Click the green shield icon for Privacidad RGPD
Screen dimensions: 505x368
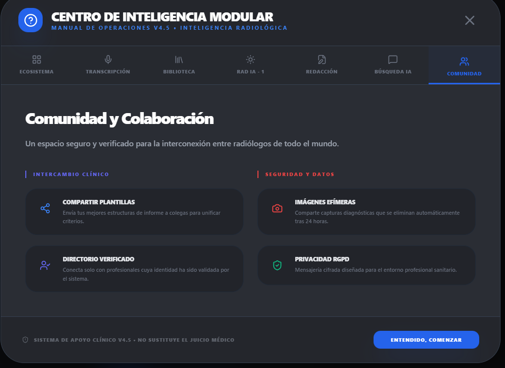click(x=277, y=265)
